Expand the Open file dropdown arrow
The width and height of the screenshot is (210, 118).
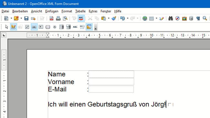[21, 18]
